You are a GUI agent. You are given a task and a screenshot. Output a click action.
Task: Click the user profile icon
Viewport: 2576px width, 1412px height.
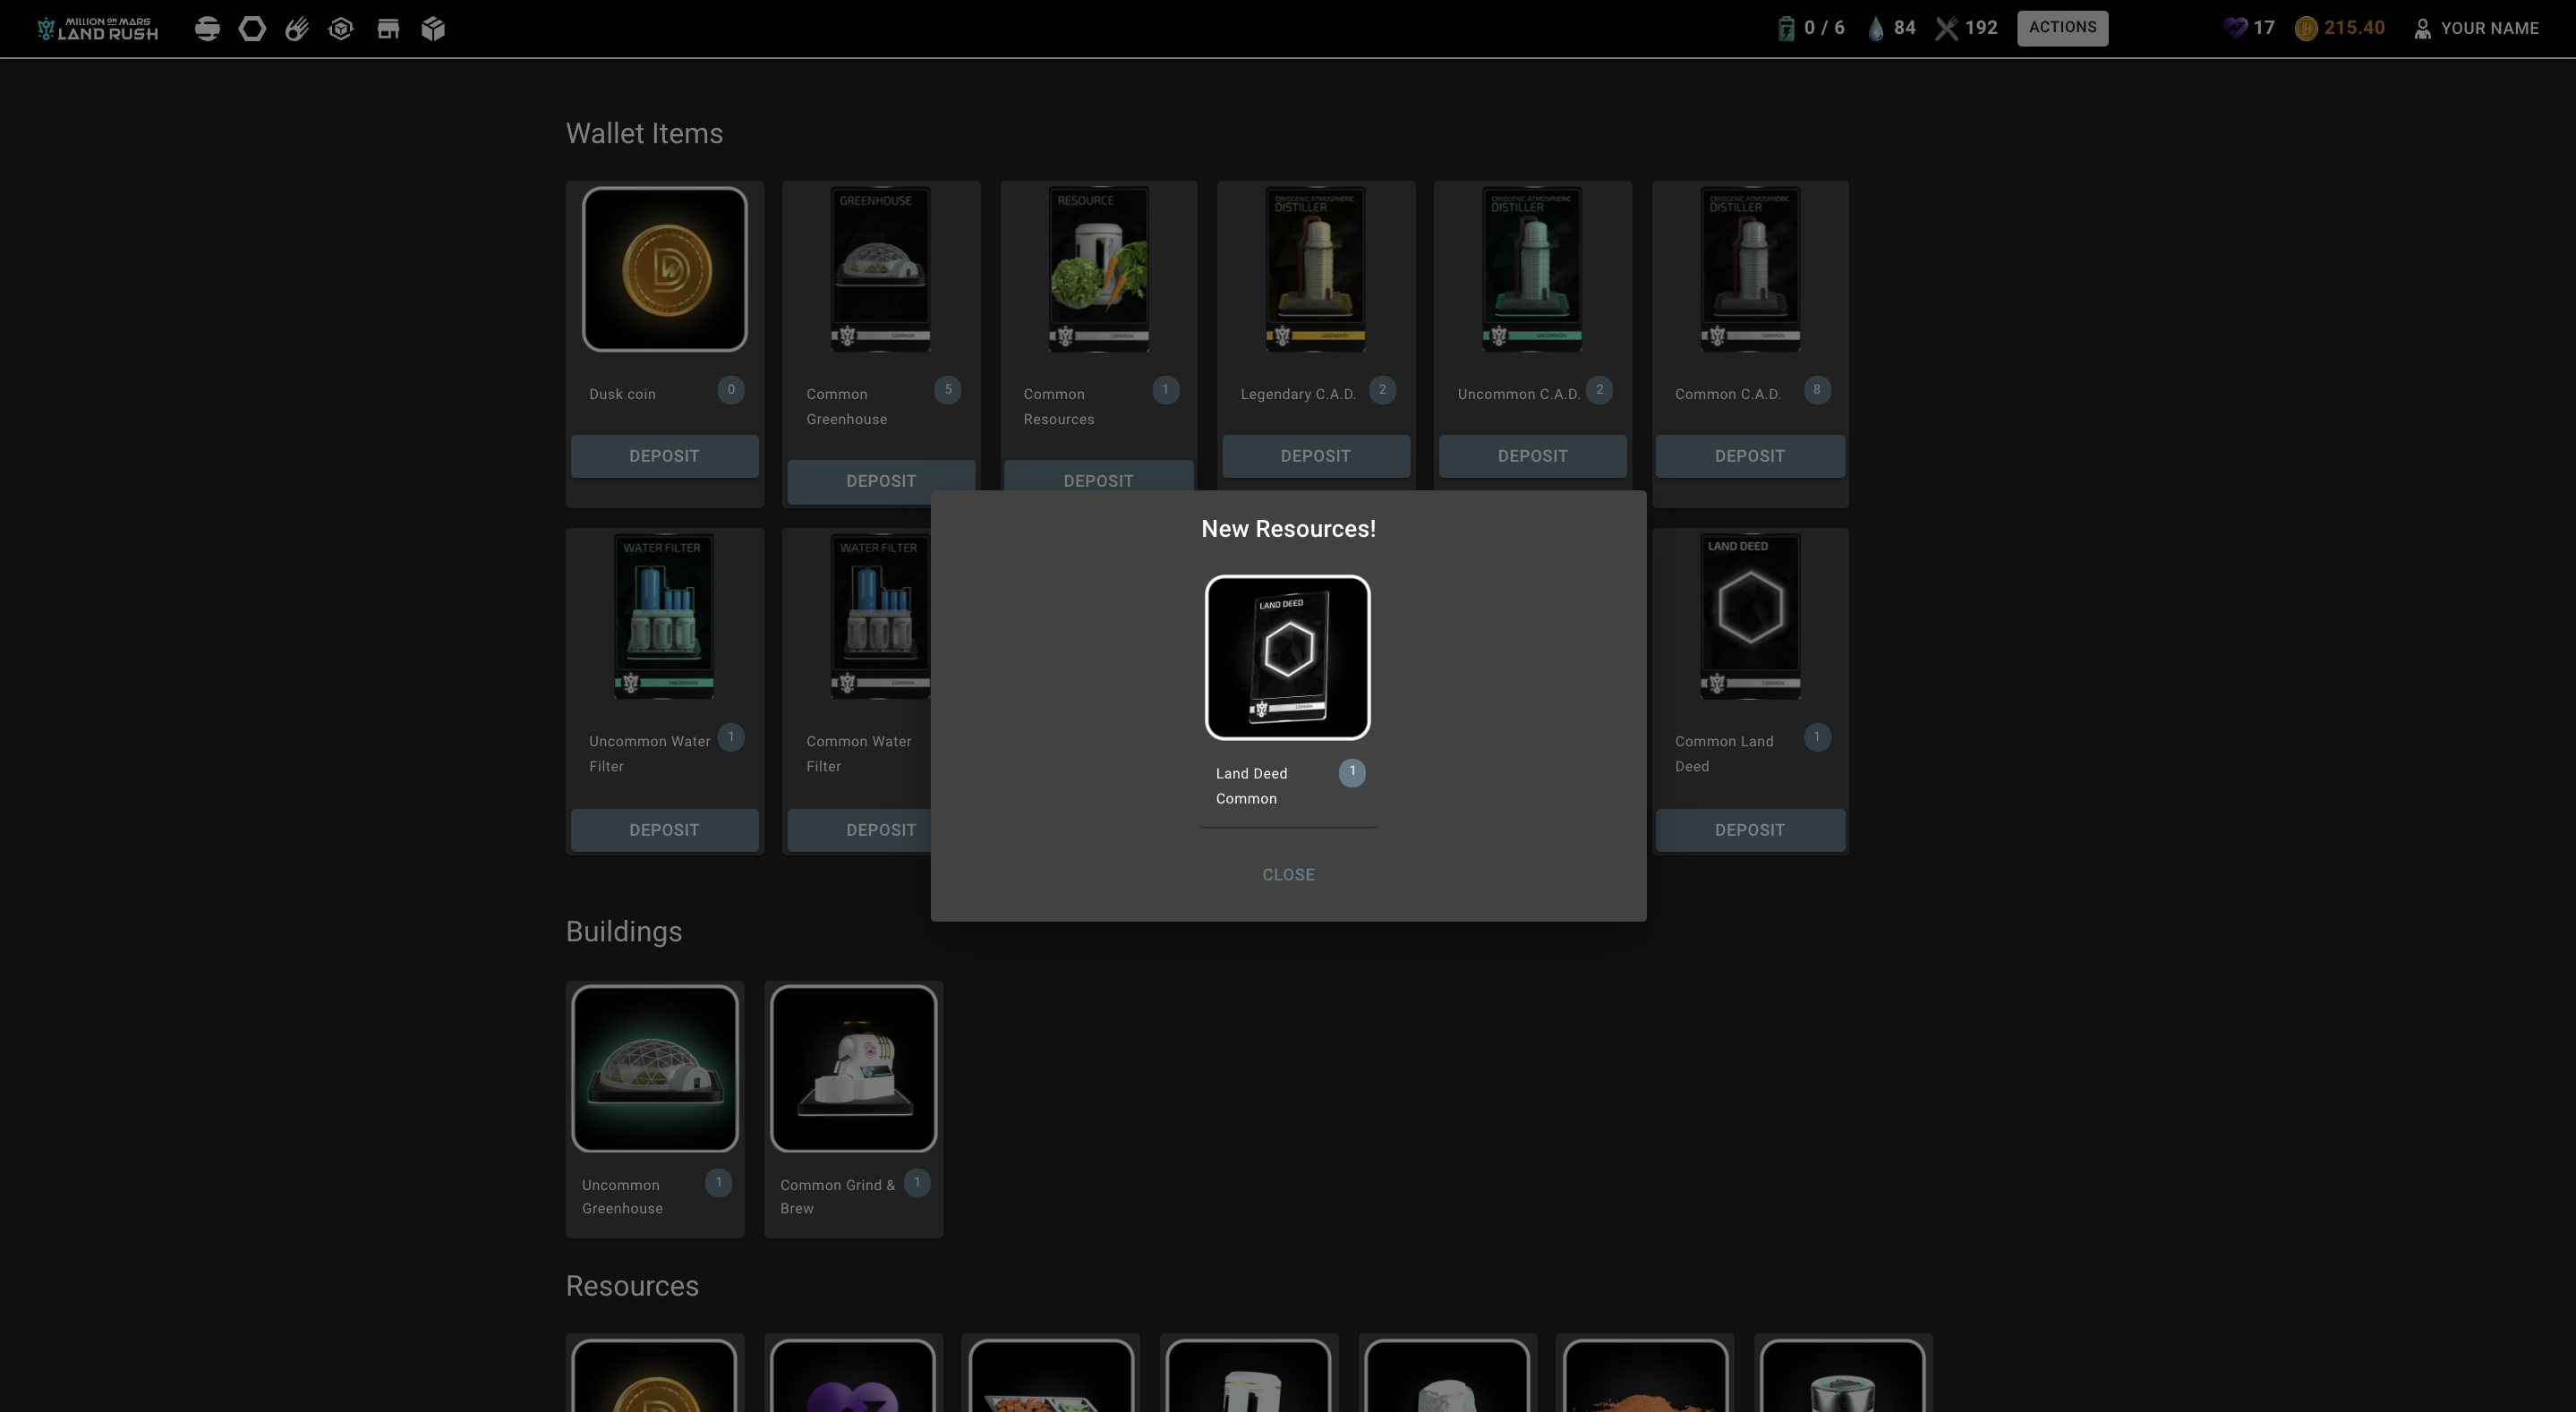pos(2422,28)
